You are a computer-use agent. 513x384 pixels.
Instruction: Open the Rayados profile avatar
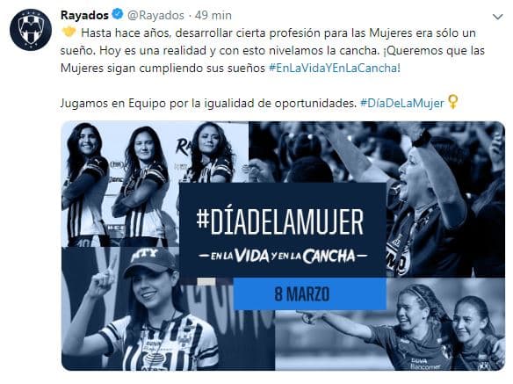(31, 30)
